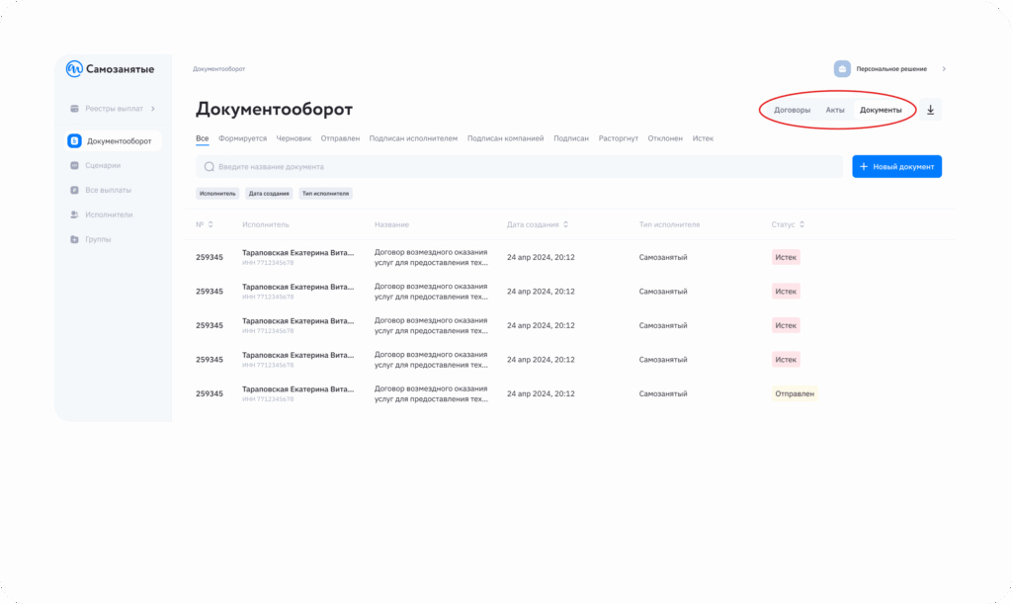Click Документооборот breadcrumb link
This screenshot has width=1012, height=604.
[x=218, y=69]
